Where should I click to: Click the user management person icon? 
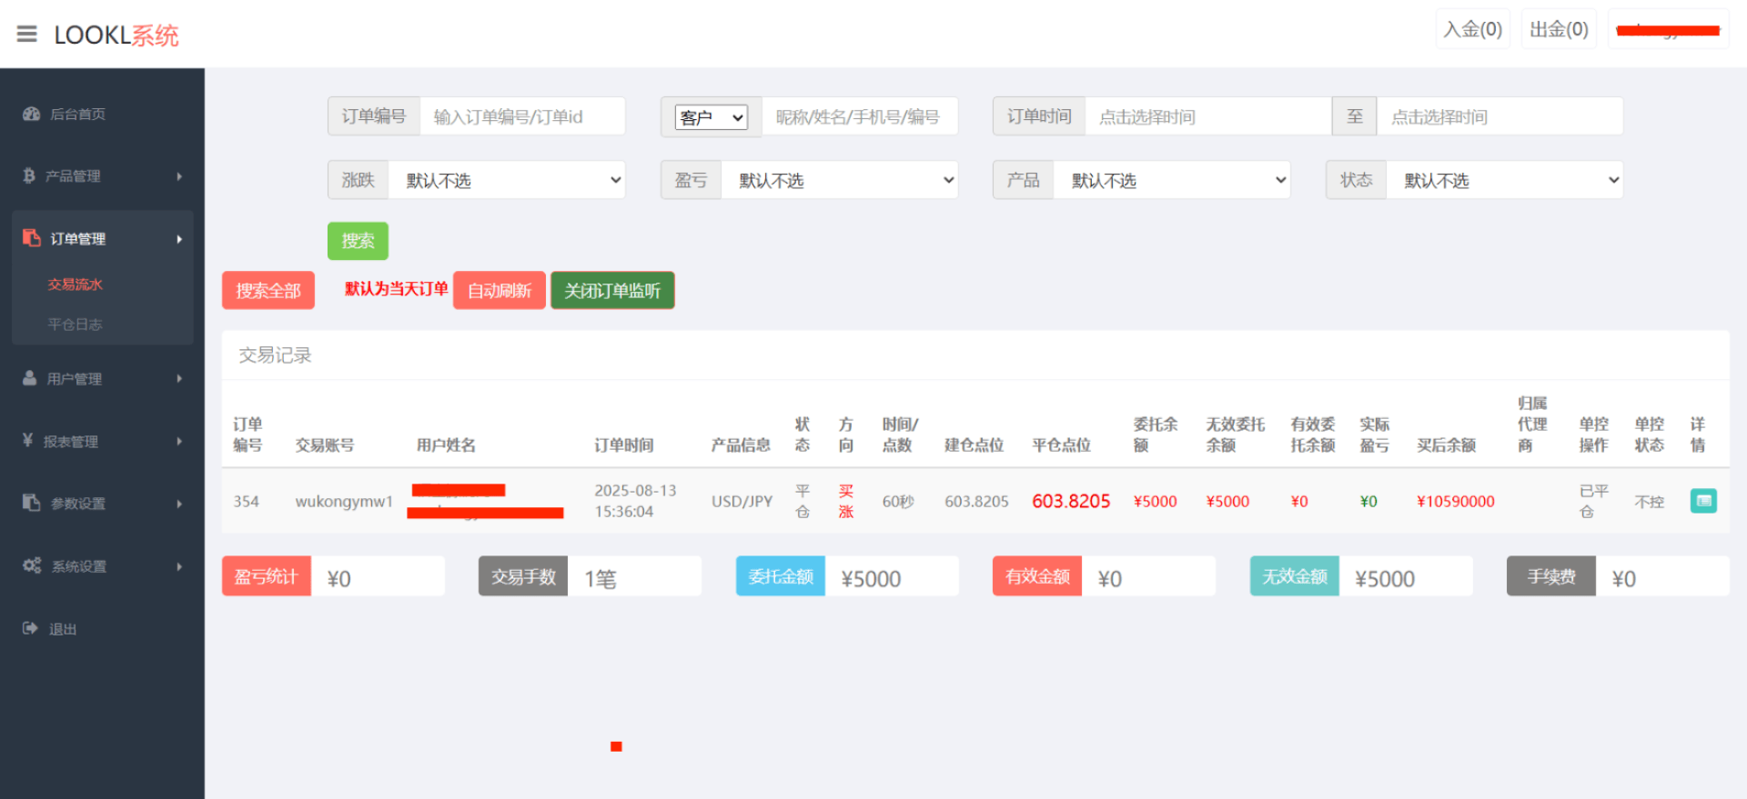30,378
